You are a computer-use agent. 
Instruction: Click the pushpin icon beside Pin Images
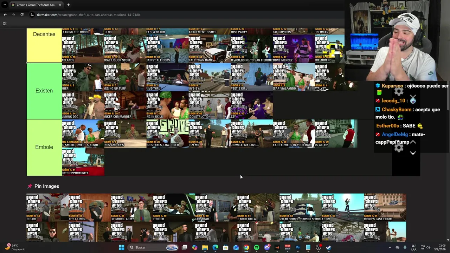[30, 186]
